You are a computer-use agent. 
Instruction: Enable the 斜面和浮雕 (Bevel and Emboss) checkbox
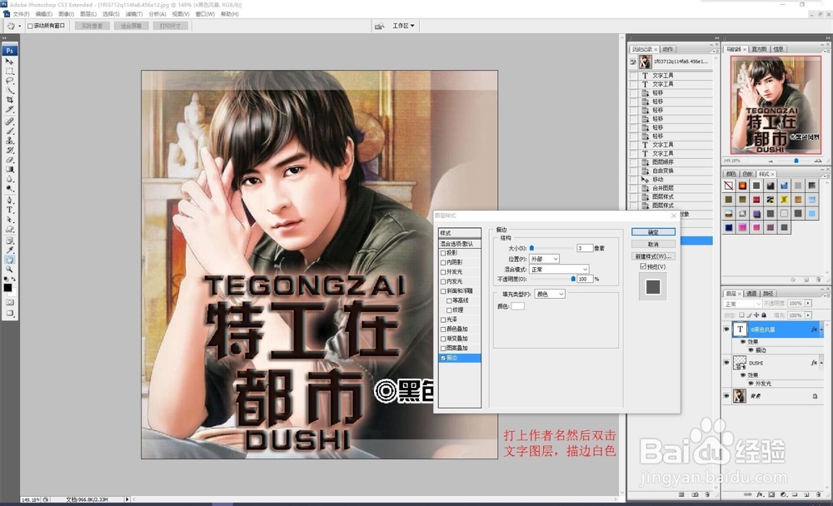point(443,291)
